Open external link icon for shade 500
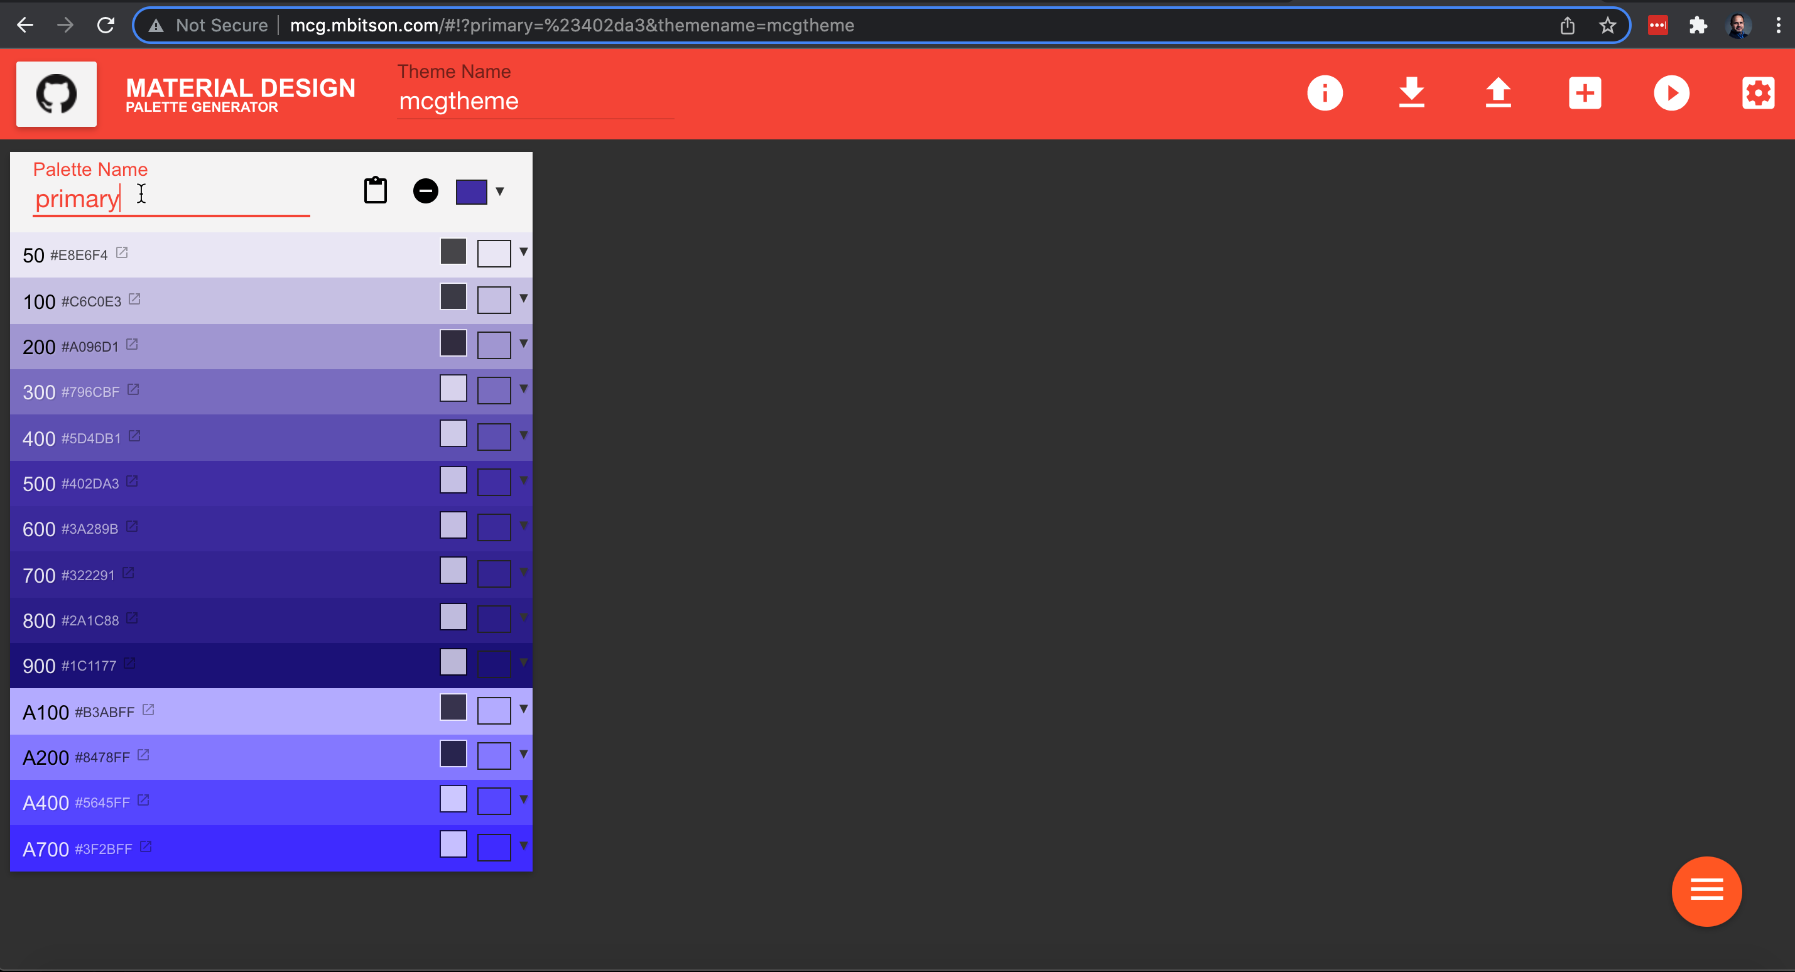 [x=132, y=481]
